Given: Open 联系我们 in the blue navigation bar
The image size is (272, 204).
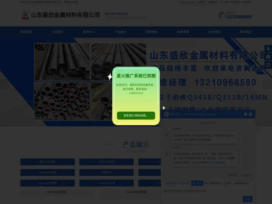Looking at the screenshot, I should (246, 32).
